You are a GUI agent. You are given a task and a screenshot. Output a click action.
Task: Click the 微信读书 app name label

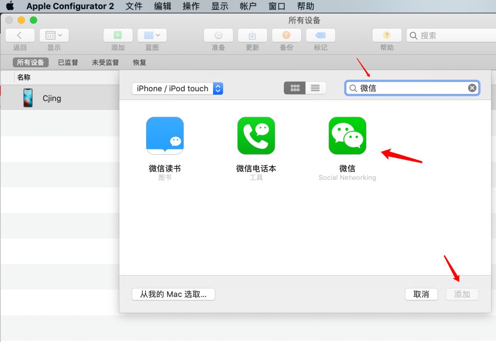click(x=165, y=168)
